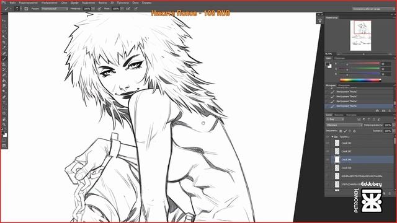This screenshot has height=223, width=397.
Task: Open the layer fill slider arrow
Action: 394,131
